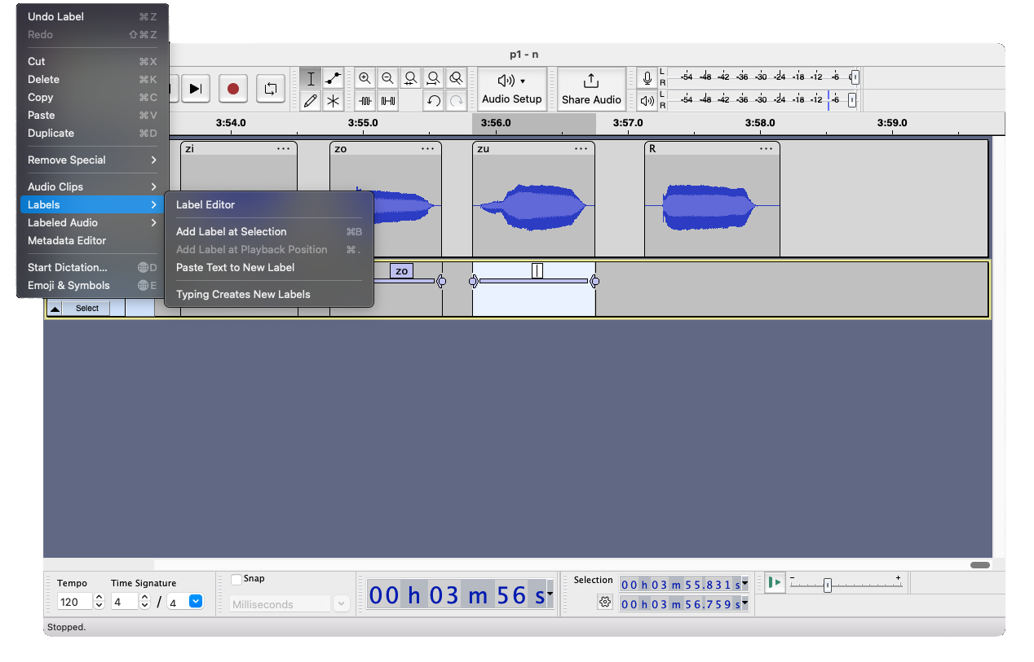The height and width of the screenshot is (662, 1034).
Task: Choose Cut from the Edit menu
Action: coord(93,61)
